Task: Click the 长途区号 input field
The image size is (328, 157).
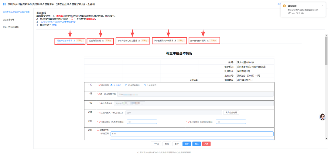Action: [192, 134]
